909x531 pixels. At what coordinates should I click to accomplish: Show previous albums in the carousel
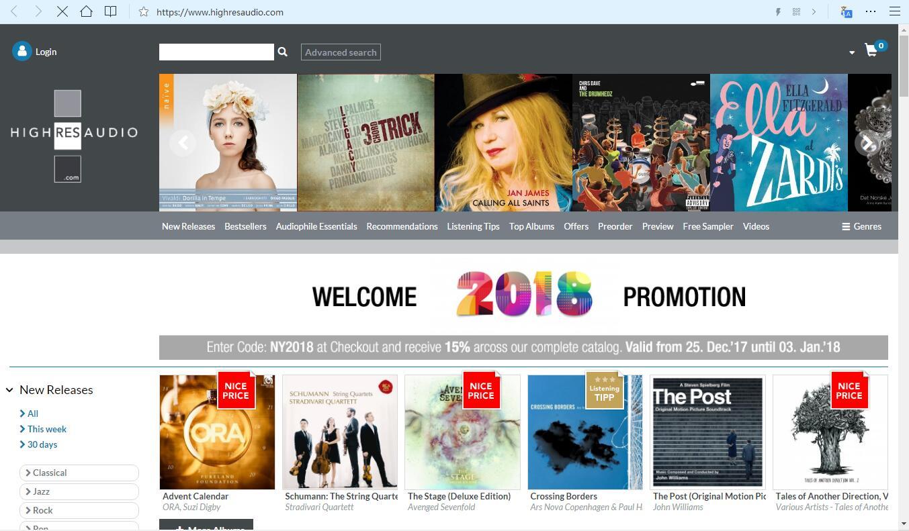tap(182, 143)
